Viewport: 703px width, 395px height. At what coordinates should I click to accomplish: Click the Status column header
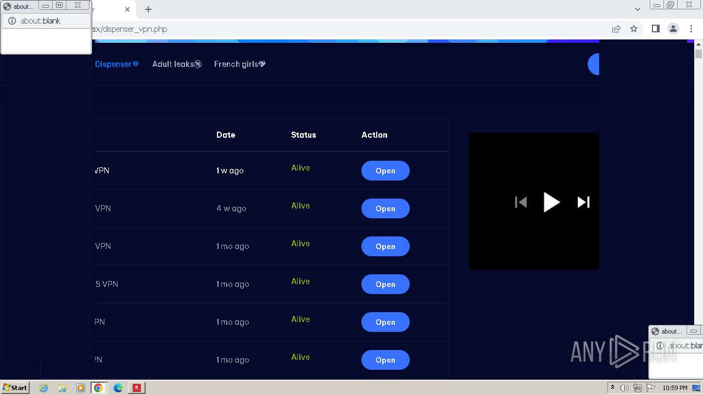pos(303,135)
